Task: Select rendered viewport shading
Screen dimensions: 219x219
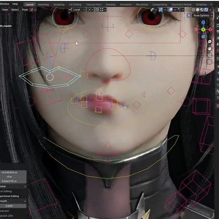Action: click(206, 10)
